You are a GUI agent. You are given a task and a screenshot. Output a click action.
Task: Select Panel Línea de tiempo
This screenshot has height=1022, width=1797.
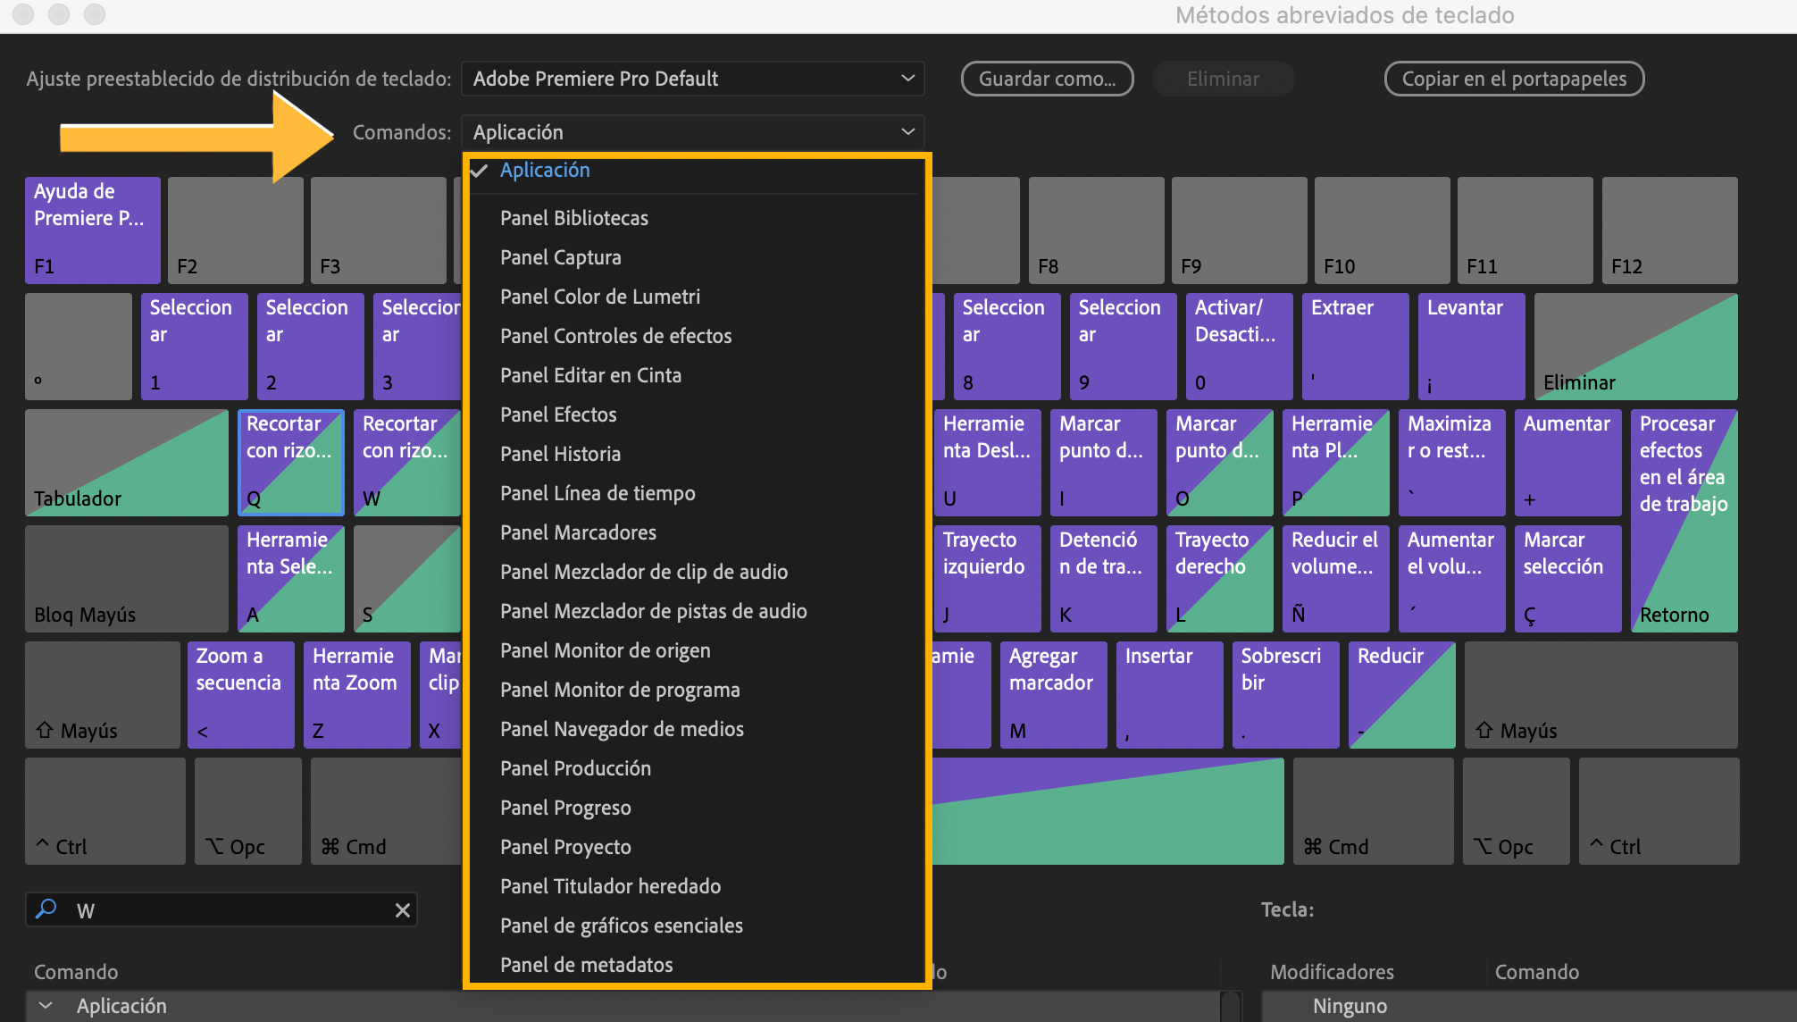[598, 493]
